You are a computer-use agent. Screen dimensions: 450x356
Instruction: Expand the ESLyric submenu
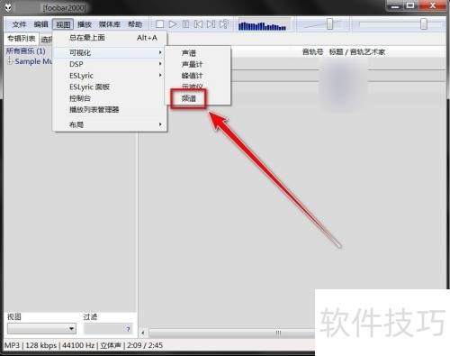(110, 76)
